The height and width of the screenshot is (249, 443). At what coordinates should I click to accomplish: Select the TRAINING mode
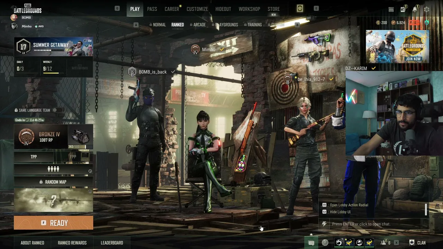[253, 25]
